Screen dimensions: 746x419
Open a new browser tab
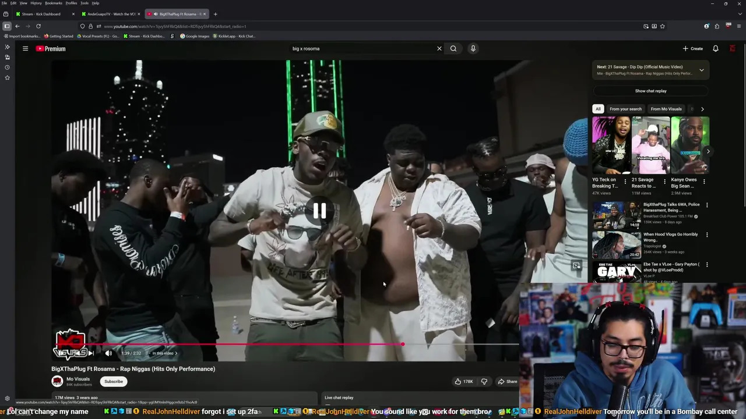click(215, 14)
